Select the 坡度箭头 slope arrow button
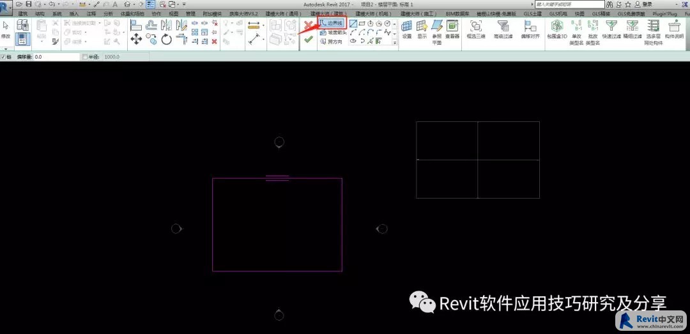 pos(333,32)
